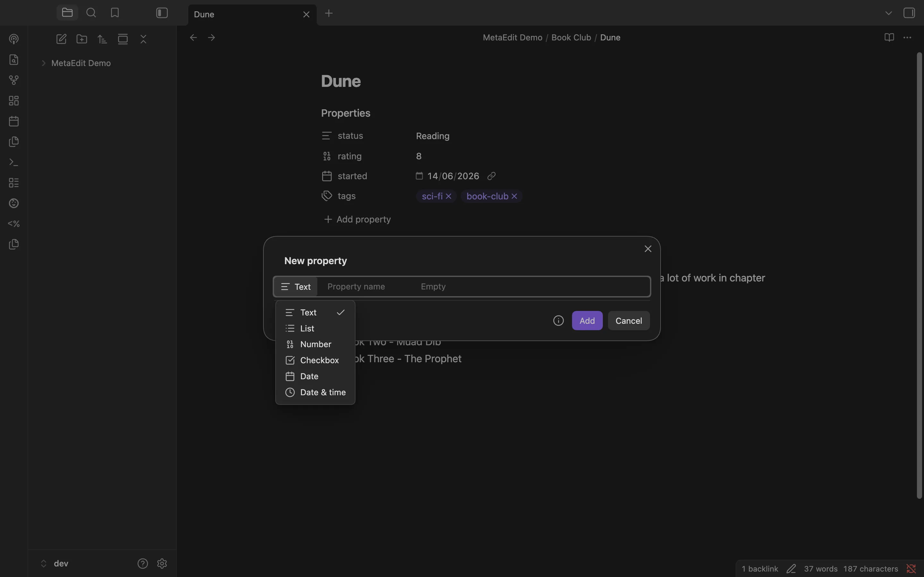The width and height of the screenshot is (924, 577).
Task: Click the Cancel button
Action: tap(629, 321)
